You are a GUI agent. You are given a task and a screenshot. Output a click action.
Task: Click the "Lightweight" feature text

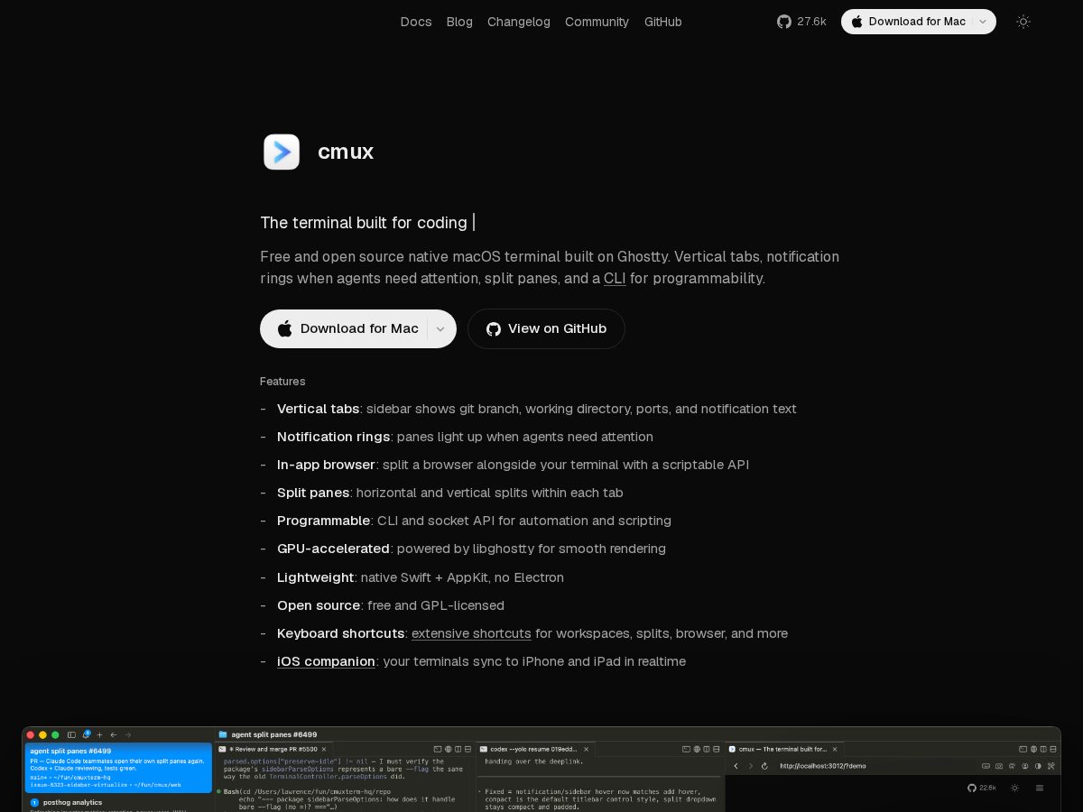315,577
